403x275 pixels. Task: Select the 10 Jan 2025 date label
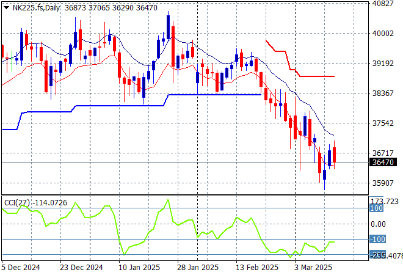tap(139, 268)
